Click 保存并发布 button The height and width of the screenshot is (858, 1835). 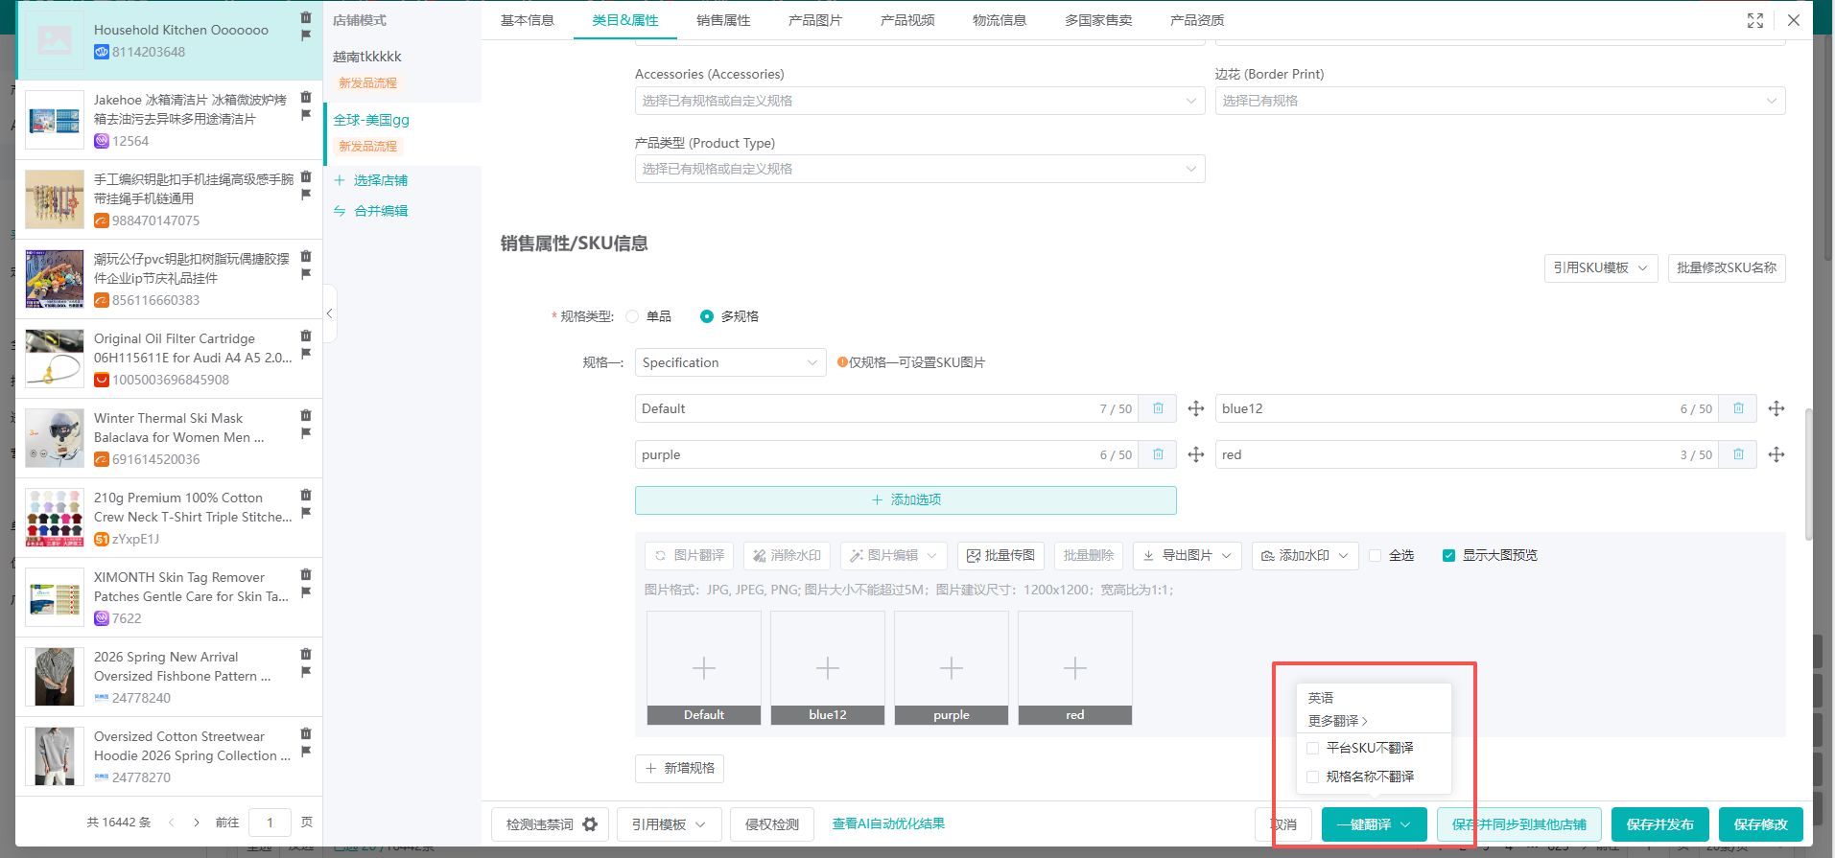(1659, 824)
